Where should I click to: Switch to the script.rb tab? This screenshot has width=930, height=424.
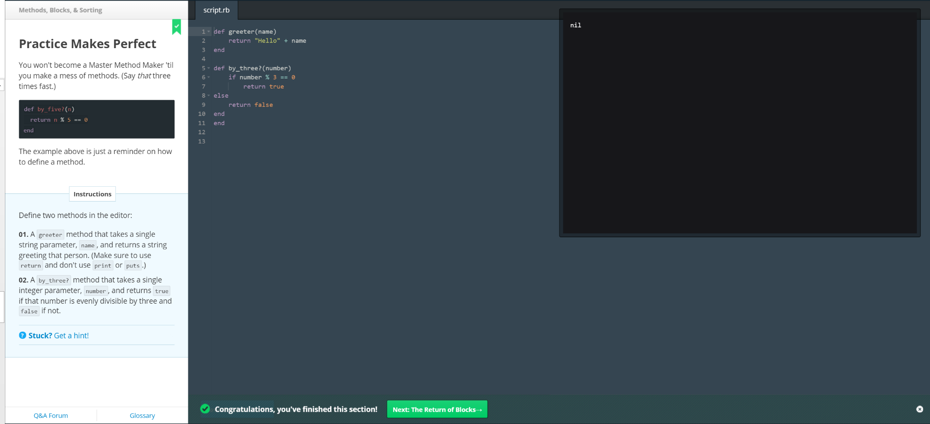pyautogui.click(x=216, y=10)
